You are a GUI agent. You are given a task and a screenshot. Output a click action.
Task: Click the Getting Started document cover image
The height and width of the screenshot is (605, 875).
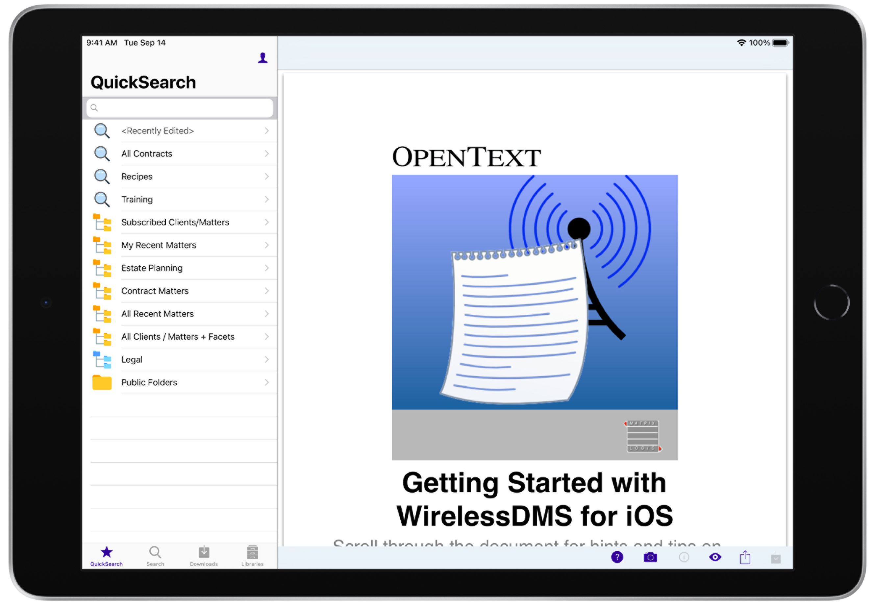pyautogui.click(x=535, y=318)
